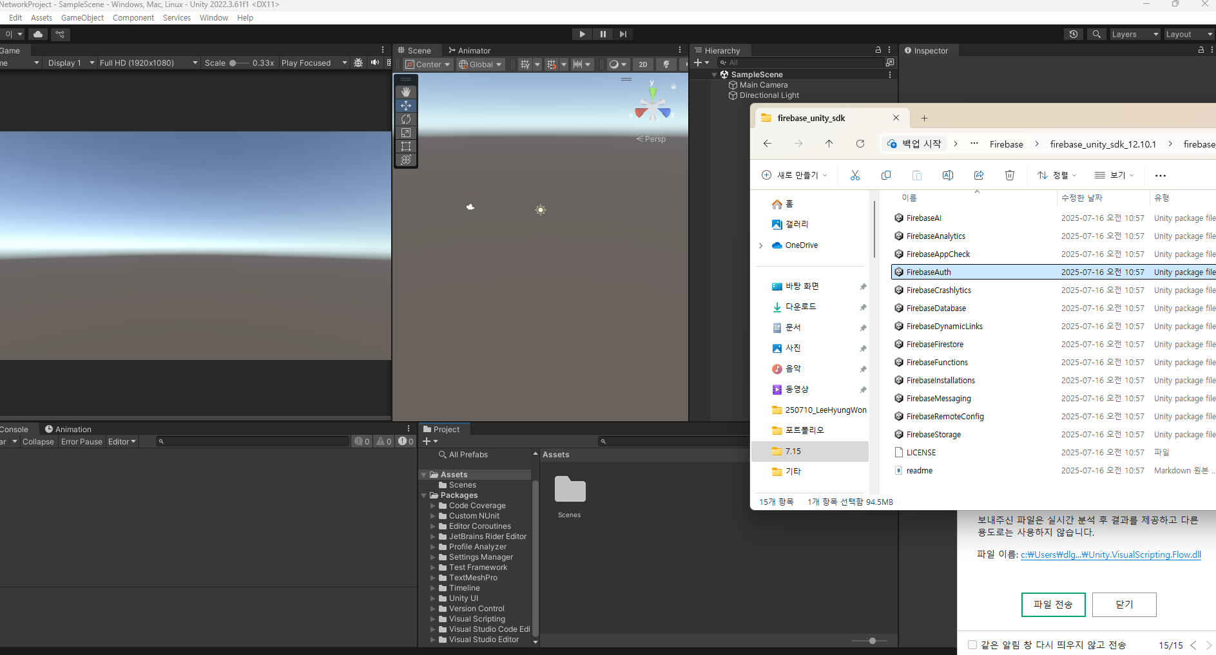
Task: Click the Game view stats bug icon
Action: pos(358,63)
